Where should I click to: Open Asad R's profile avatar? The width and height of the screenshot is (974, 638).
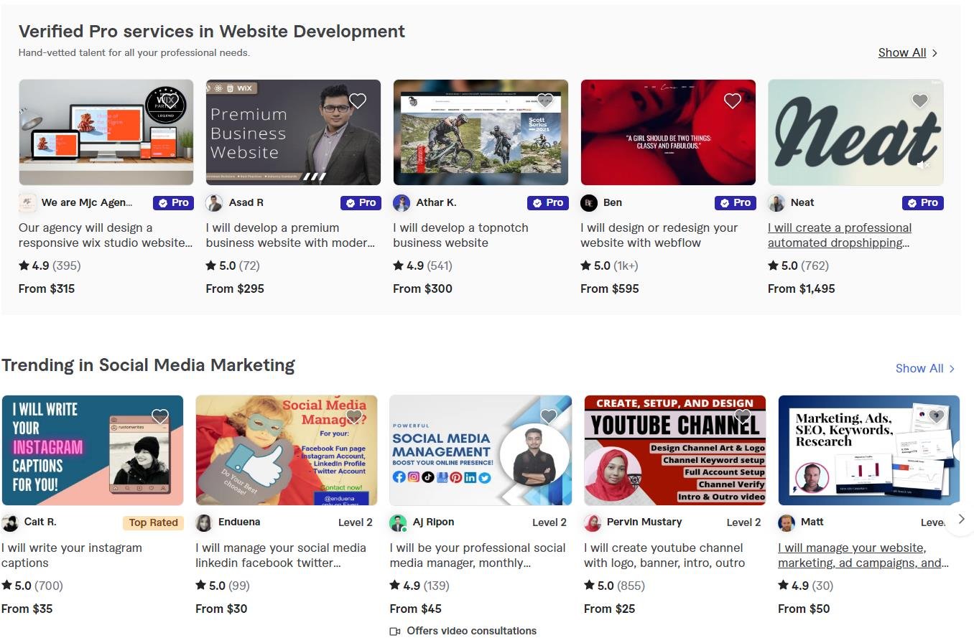tap(214, 203)
